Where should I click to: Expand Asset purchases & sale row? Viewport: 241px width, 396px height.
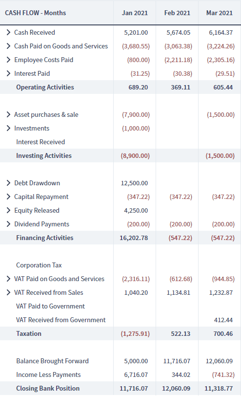[x=8, y=114]
